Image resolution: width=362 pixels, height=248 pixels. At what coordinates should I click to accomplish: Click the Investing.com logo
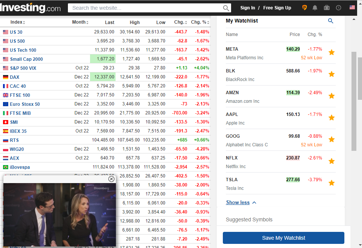click(x=30, y=8)
